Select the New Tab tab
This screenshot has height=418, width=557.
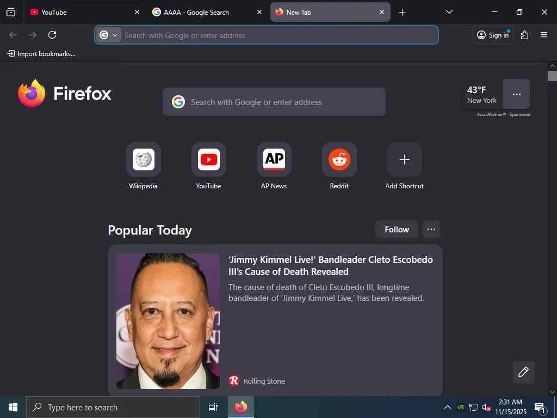[x=330, y=12]
